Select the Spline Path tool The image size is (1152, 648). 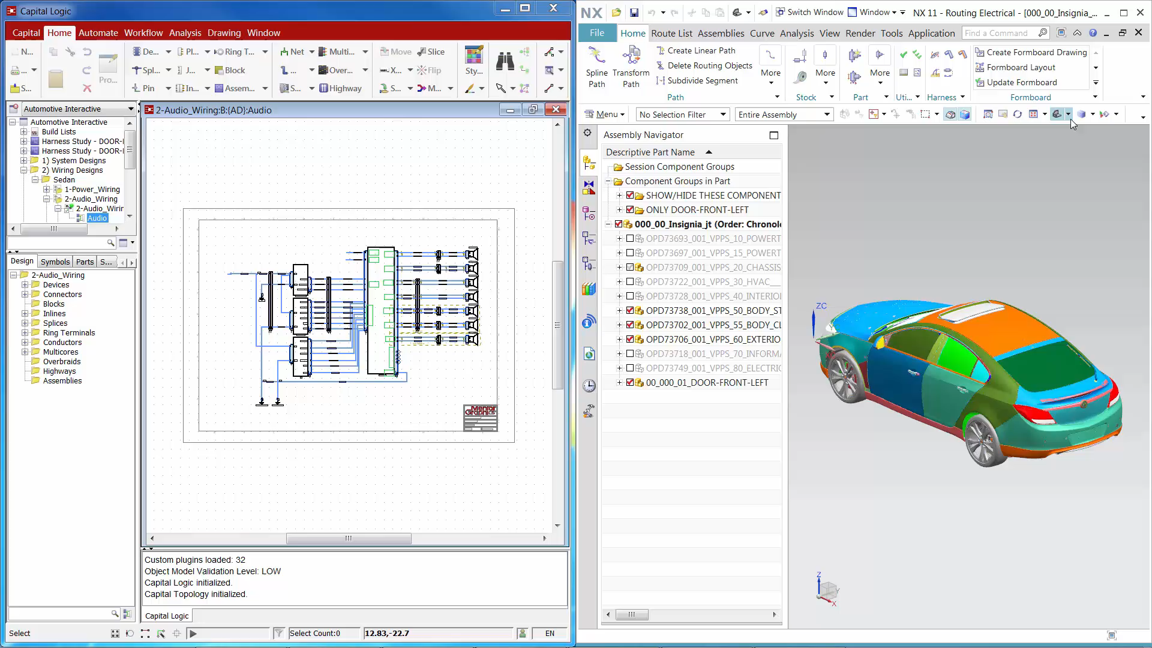[x=596, y=66]
